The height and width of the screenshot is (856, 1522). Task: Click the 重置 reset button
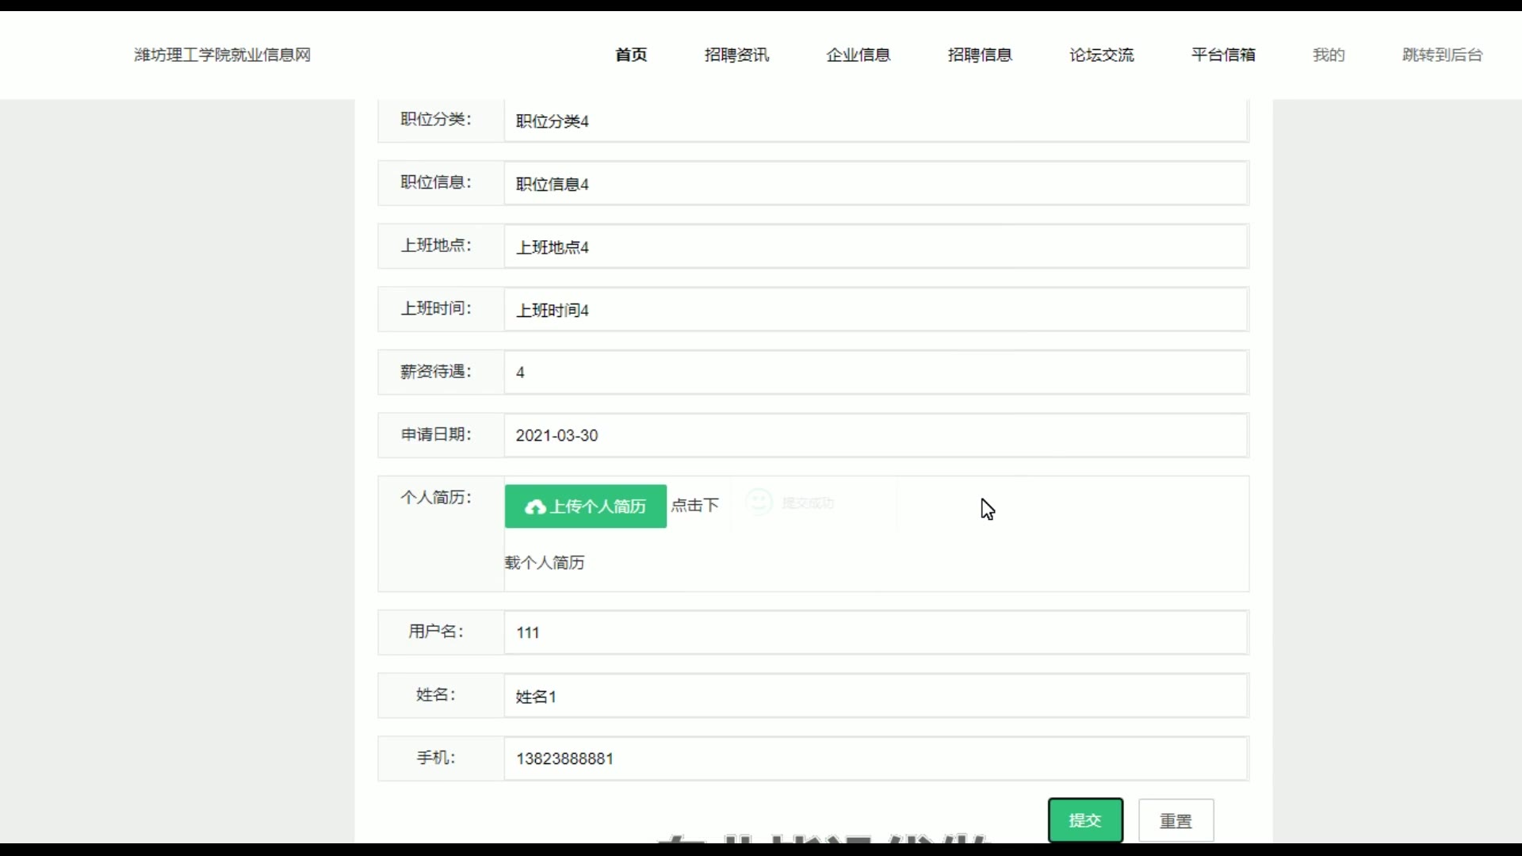tap(1176, 821)
